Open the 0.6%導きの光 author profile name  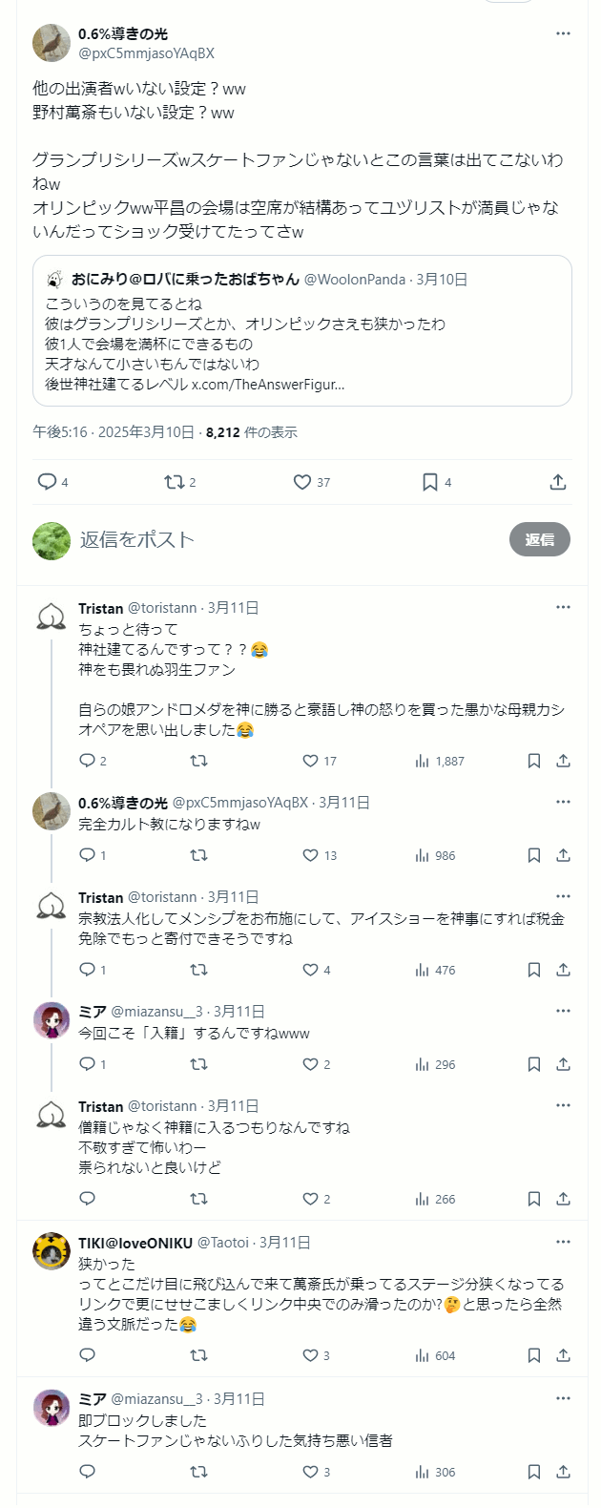(123, 34)
